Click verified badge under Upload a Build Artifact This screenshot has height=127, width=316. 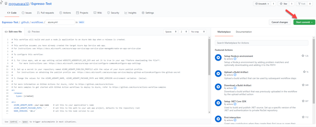point(235,75)
